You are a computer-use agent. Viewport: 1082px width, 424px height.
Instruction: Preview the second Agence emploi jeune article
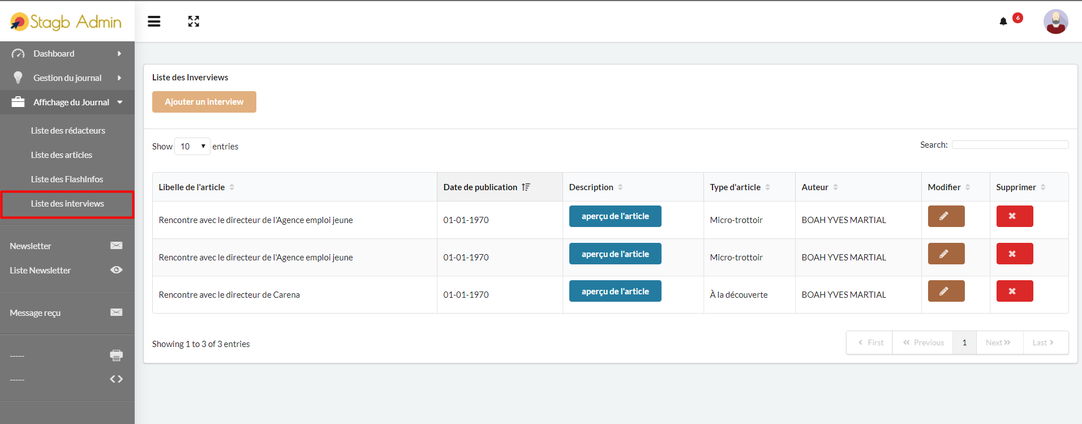click(x=615, y=254)
